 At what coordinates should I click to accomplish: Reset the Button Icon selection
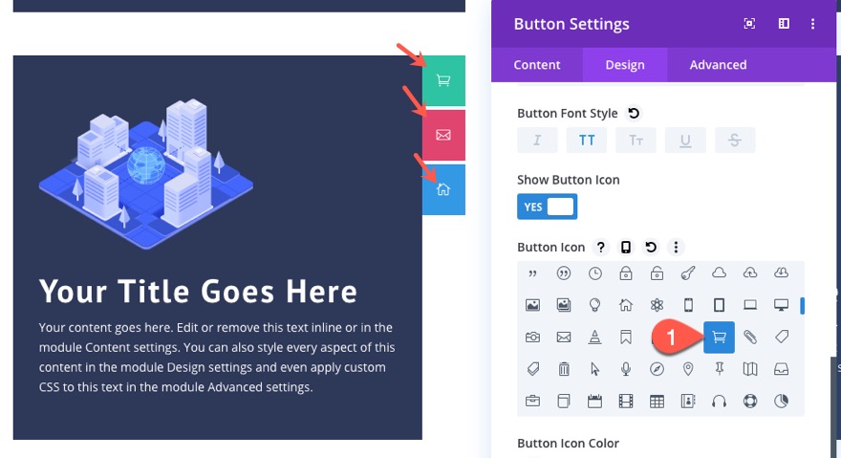651,247
